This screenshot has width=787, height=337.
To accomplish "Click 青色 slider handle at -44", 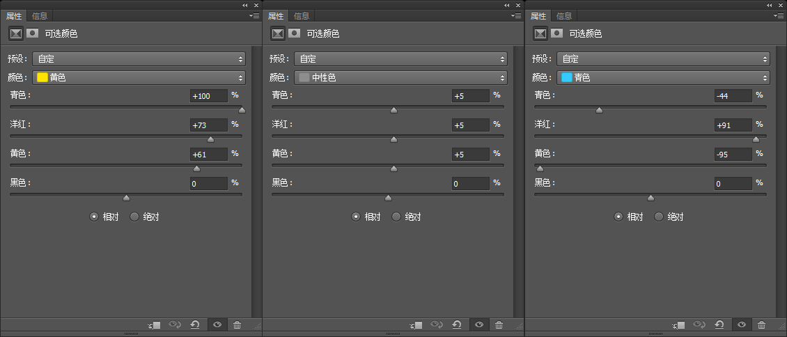I will (x=599, y=110).
